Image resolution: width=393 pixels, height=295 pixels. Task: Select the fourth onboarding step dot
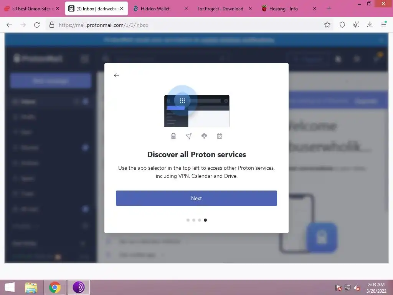(x=205, y=220)
